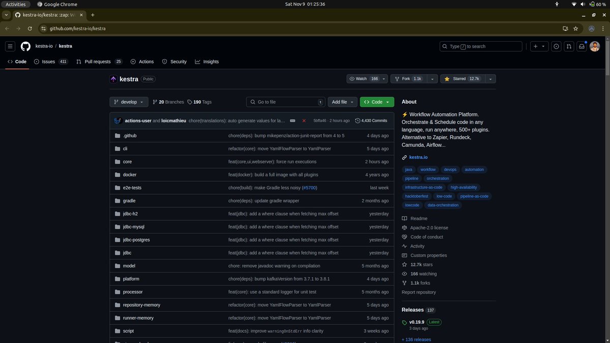This screenshot has width=610, height=343.
Task: Open the 4,430 Commits history
Action: pyautogui.click(x=371, y=120)
